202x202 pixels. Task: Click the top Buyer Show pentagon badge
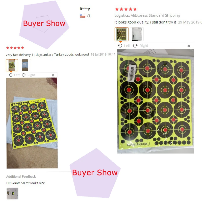44,23
